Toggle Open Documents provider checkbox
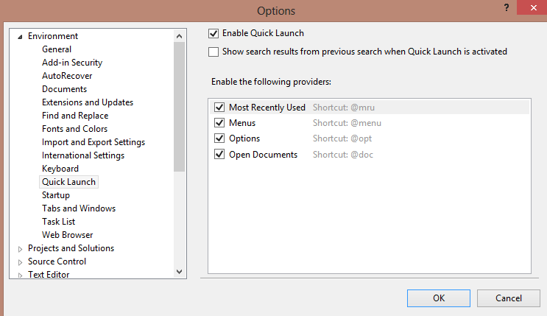 pos(219,155)
